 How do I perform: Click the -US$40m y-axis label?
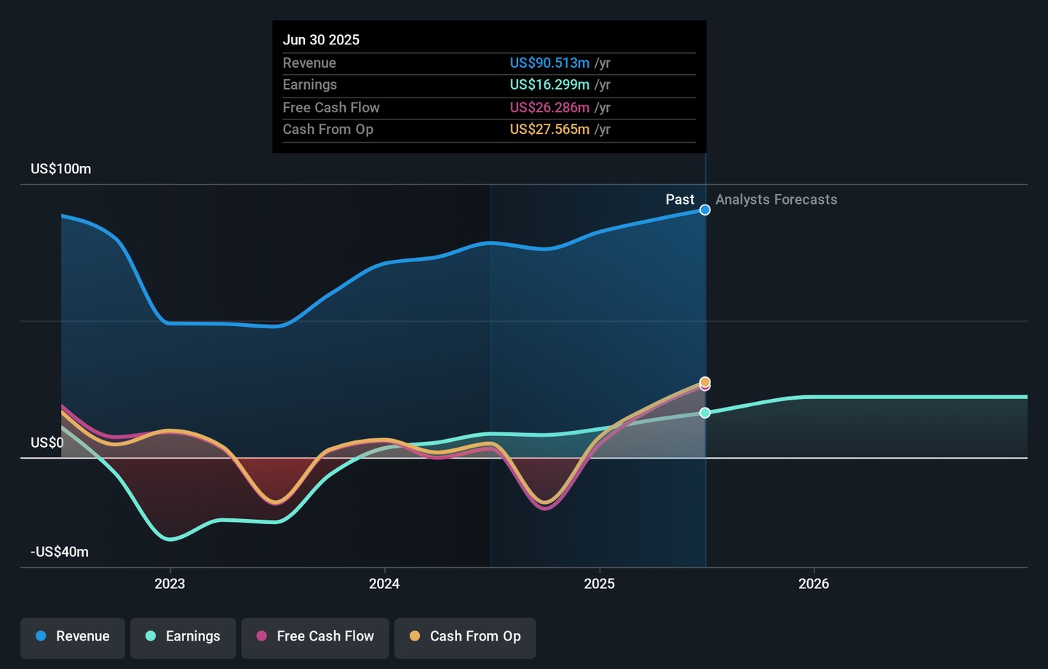pyautogui.click(x=60, y=552)
